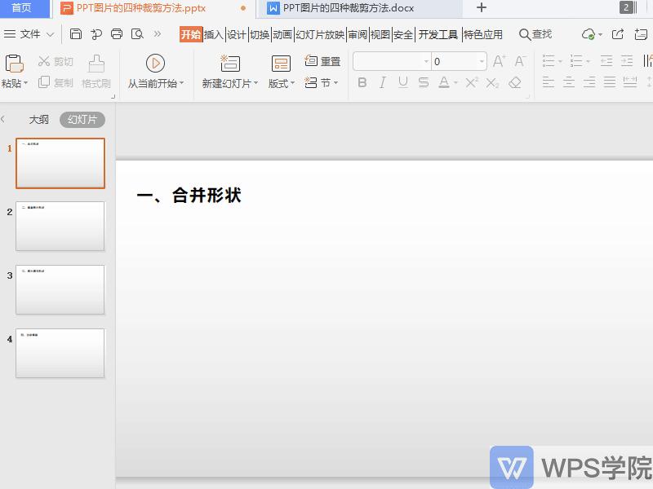Screen dimensions: 653x489
Task: Click the Reset (重置) slide icon
Action: [322, 60]
